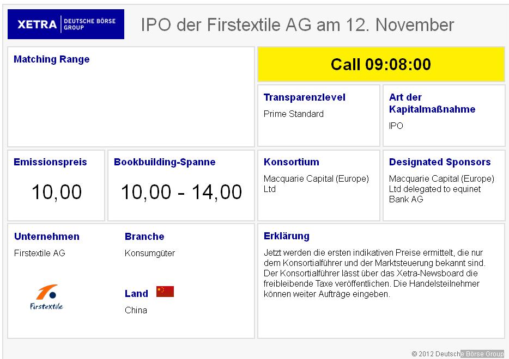Click the Bookbuilding-Spanne value 10,00 - 14,00
This screenshot has width=509, height=359.
tap(181, 192)
